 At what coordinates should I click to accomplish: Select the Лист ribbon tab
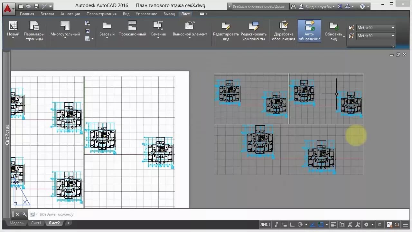[x=185, y=14]
